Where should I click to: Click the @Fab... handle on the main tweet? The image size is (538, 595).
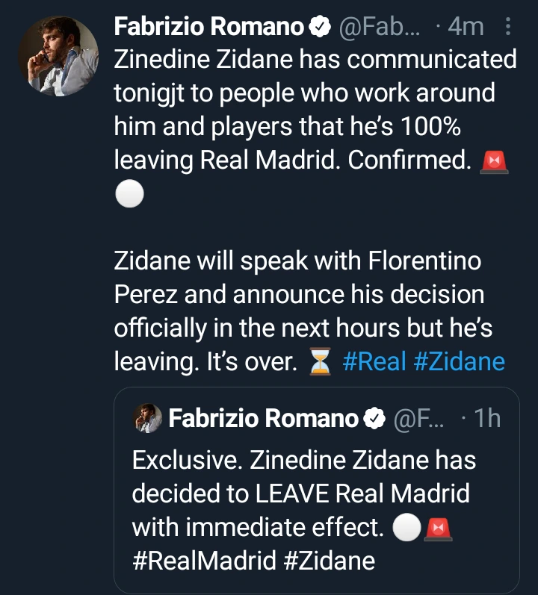coord(379,28)
